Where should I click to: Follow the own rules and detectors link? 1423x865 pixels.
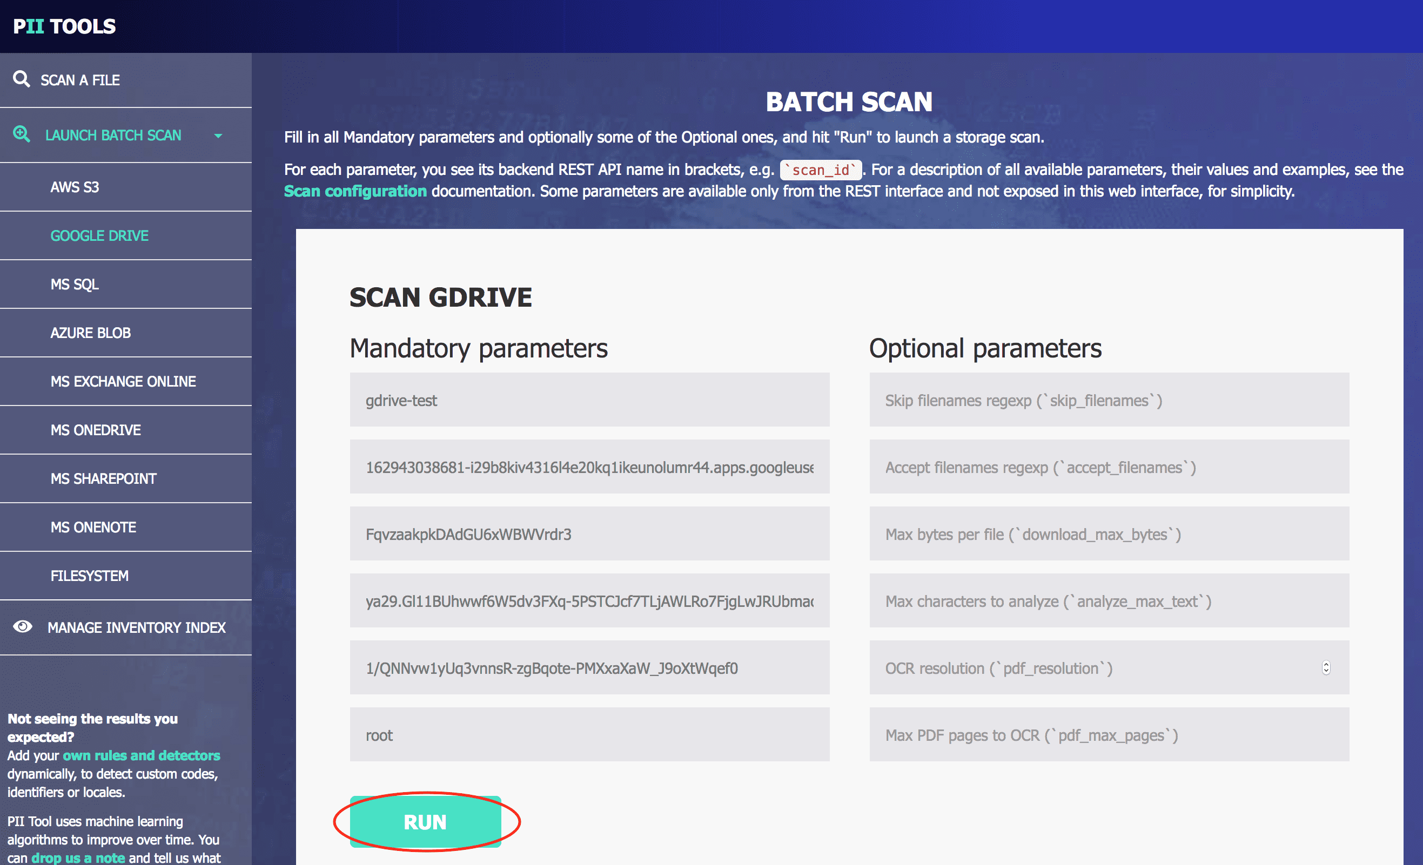click(x=142, y=755)
